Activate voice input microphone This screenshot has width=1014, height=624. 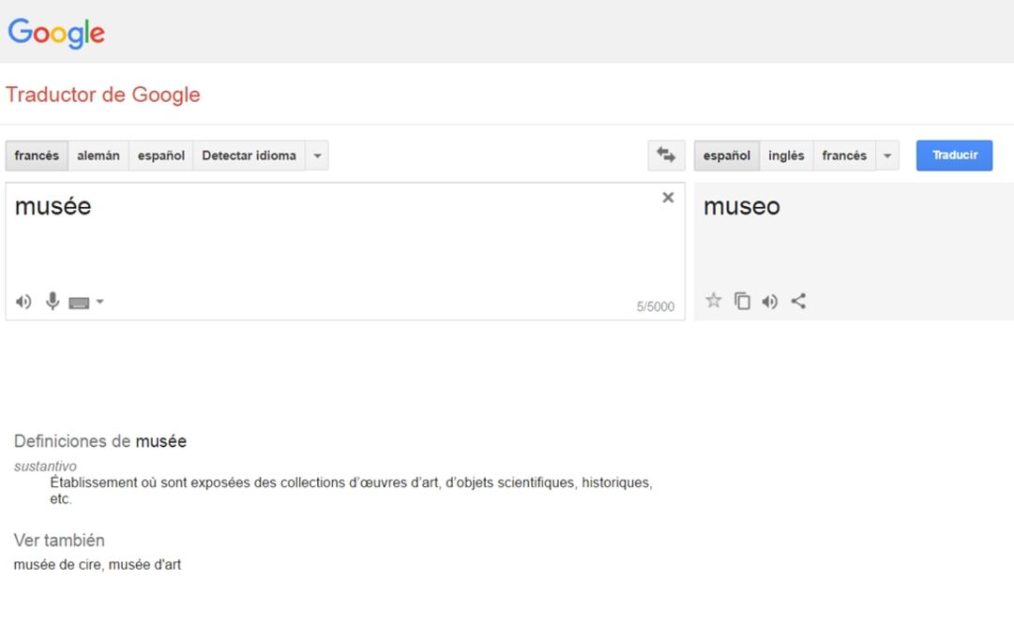coord(51,301)
